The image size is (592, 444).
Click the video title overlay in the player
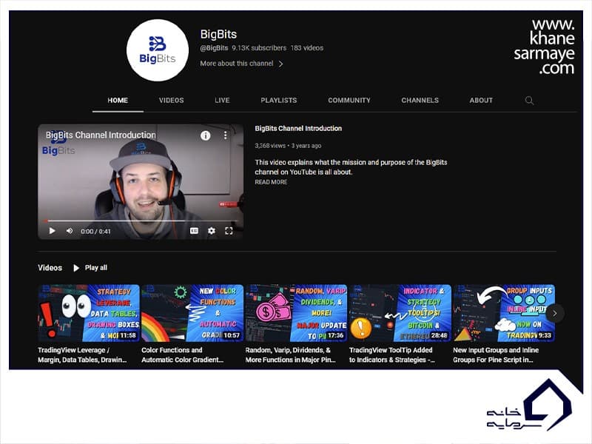(101, 135)
